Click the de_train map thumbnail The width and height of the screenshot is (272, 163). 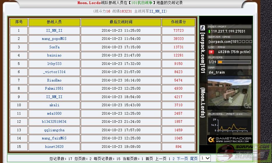coord(229,93)
